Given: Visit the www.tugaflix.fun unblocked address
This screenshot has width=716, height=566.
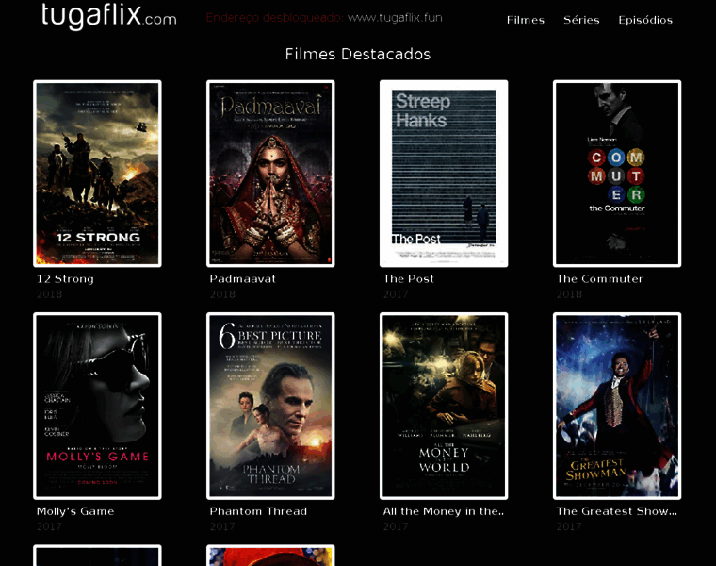Looking at the screenshot, I should coord(395,18).
